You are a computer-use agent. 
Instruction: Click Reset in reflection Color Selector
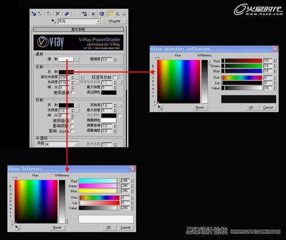(x=200, y=107)
